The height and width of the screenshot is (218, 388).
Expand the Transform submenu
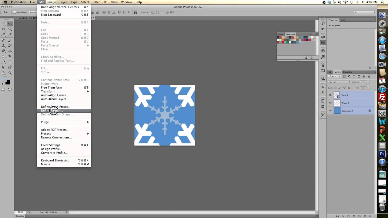tap(64, 91)
